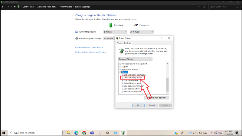The height and width of the screenshot is (136, 242).
Task: Open the recent locations dropdown arrow
Action: click(x=11, y=7)
